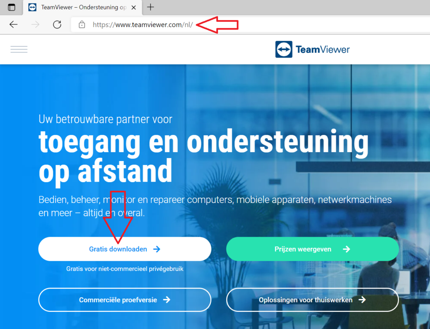Refresh the TeamViewer page

click(57, 24)
